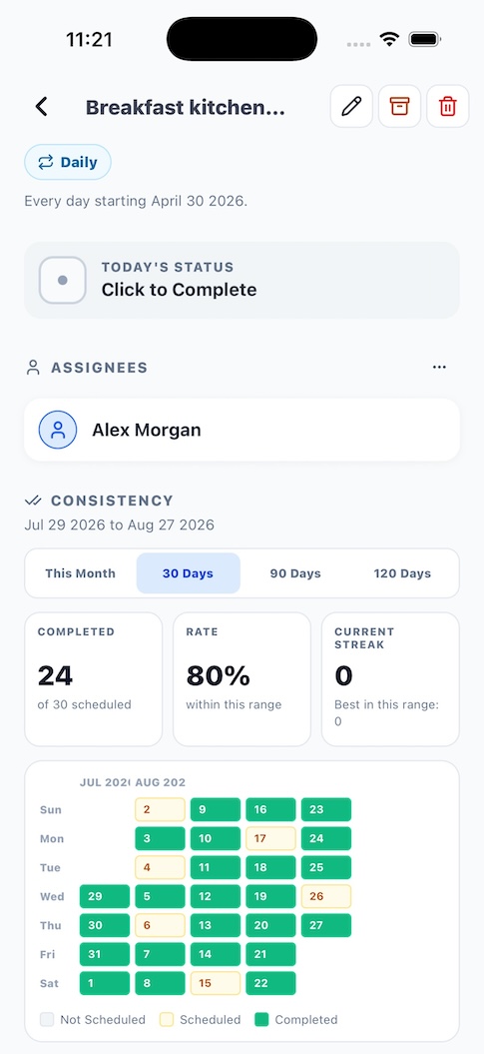
Task: Select scheduled day 17 in calendar
Action: 270,838
